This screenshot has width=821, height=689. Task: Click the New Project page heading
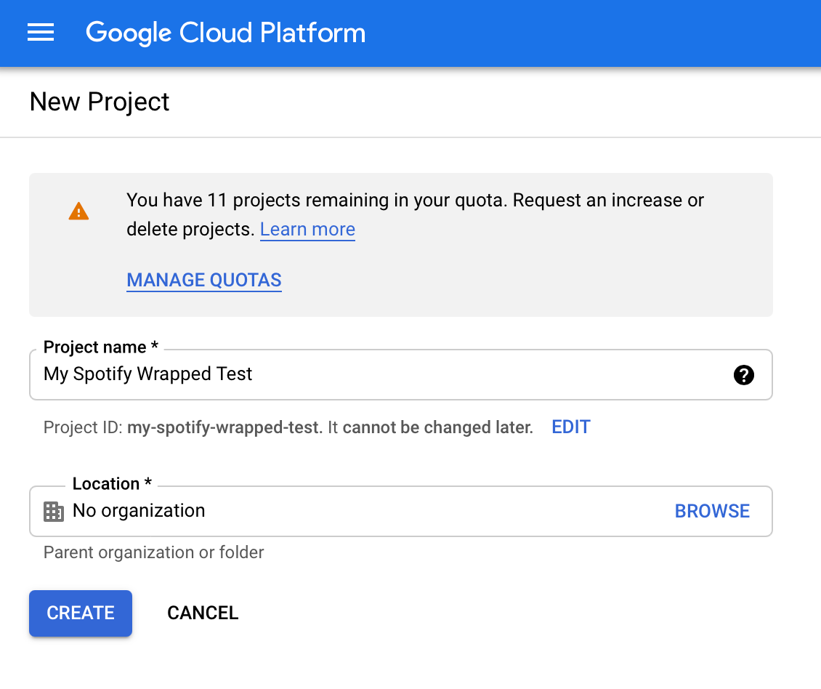coord(100,102)
